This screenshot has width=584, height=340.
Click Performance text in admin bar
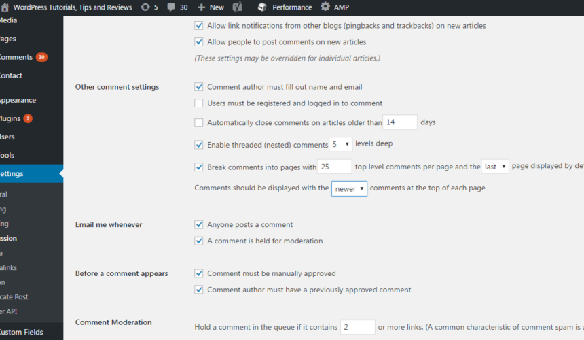pos(292,7)
